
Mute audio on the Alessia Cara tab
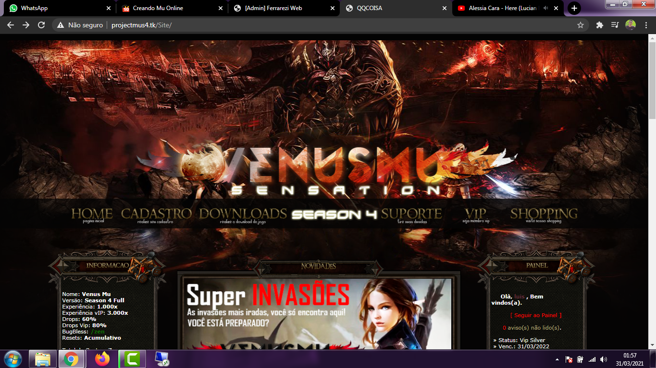pos(545,8)
